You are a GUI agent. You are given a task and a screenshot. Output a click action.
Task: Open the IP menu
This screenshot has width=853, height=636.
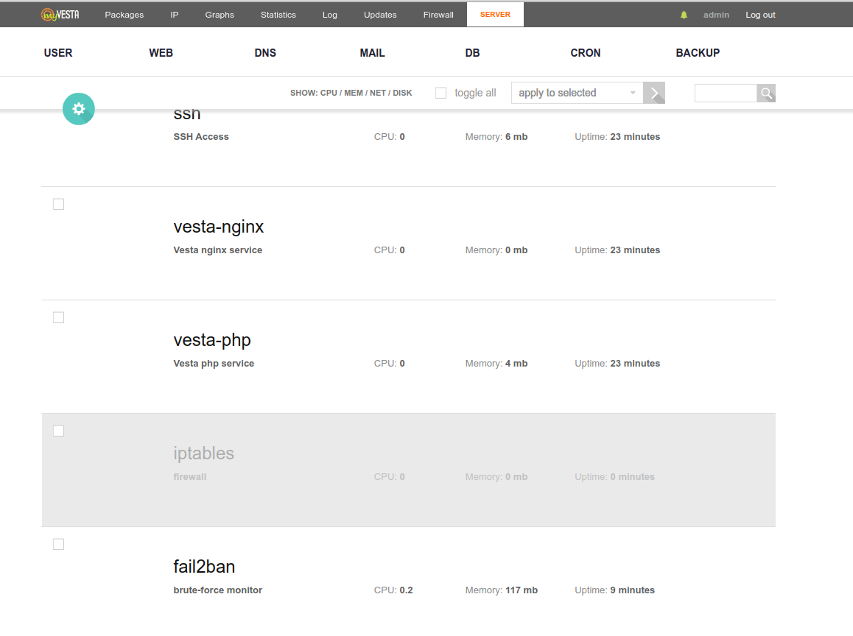[x=174, y=15]
